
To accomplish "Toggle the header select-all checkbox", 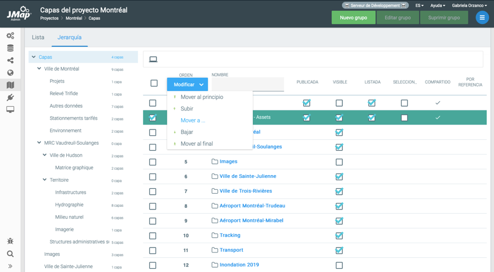I will point(154,83).
